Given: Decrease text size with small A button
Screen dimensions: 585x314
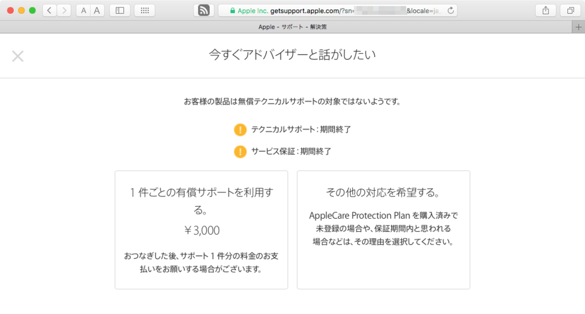Looking at the screenshot, I should (x=83, y=10).
